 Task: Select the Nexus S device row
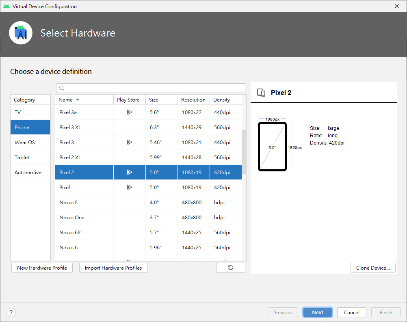(x=149, y=202)
